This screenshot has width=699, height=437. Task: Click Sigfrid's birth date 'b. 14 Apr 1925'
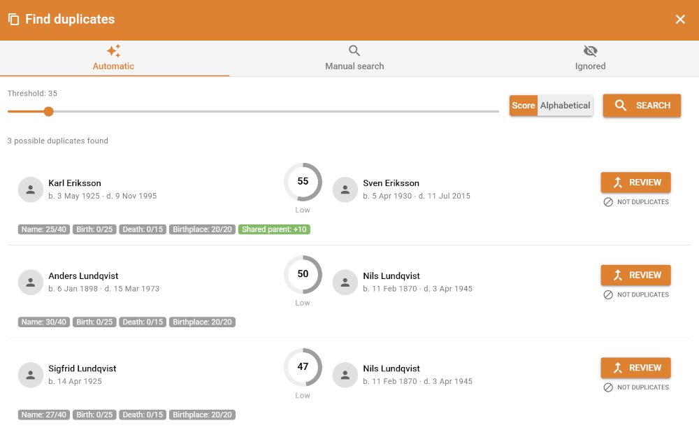click(75, 381)
